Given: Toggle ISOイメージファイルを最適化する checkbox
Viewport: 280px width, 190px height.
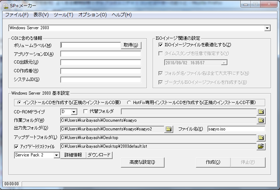Looking at the screenshot, I should coord(161,45).
